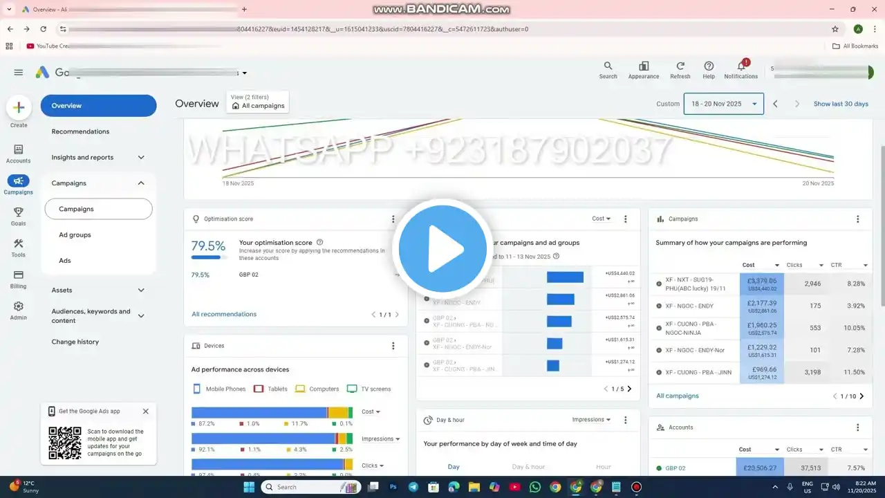Image resolution: width=885 pixels, height=498 pixels.
Task: Open Notifications bell icon
Action: 740,66
